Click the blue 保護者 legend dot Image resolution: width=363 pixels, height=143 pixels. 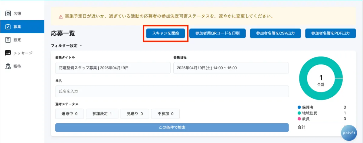pos(299,107)
